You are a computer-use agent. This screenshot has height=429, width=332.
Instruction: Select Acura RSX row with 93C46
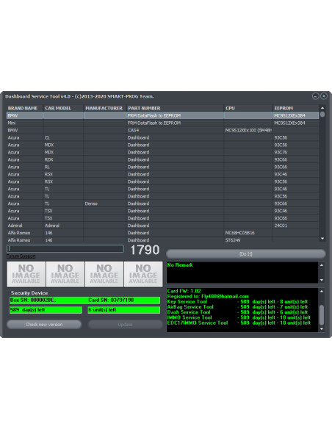click(x=163, y=174)
